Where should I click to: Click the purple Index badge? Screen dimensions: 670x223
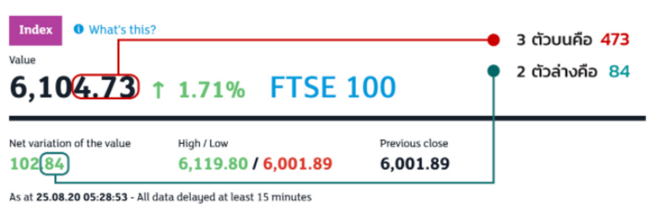(36, 30)
